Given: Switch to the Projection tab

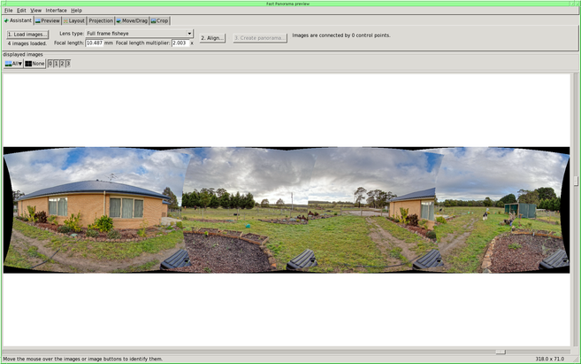Looking at the screenshot, I should [x=100, y=20].
